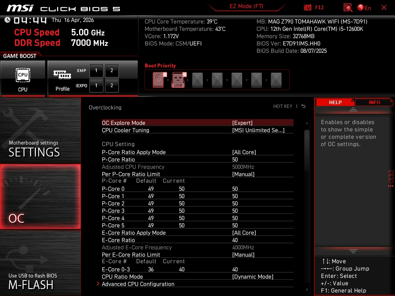Edit P-Core 5 ratio value

click(197, 225)
